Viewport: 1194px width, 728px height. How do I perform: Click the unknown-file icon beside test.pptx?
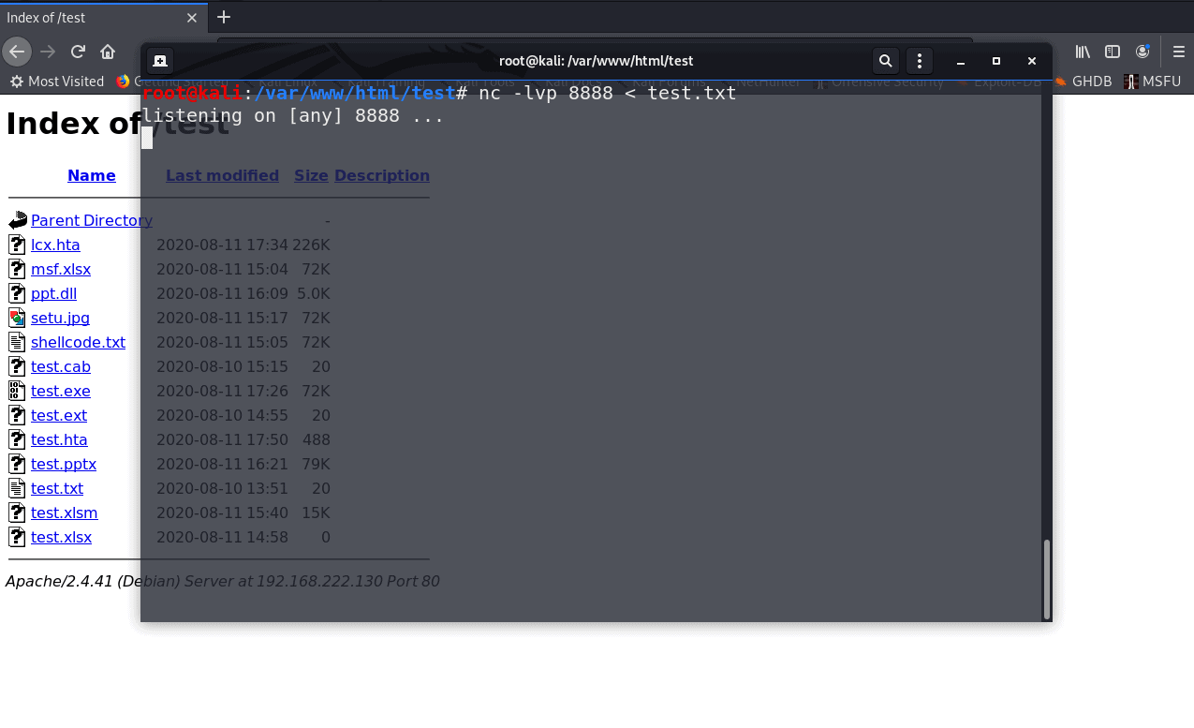tap(17, 464)
